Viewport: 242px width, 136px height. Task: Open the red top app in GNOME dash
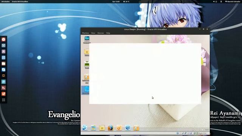coord(3,39)
